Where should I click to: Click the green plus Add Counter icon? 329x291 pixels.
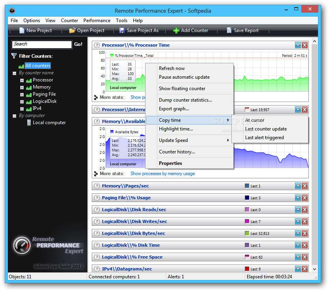pos(176,30)
